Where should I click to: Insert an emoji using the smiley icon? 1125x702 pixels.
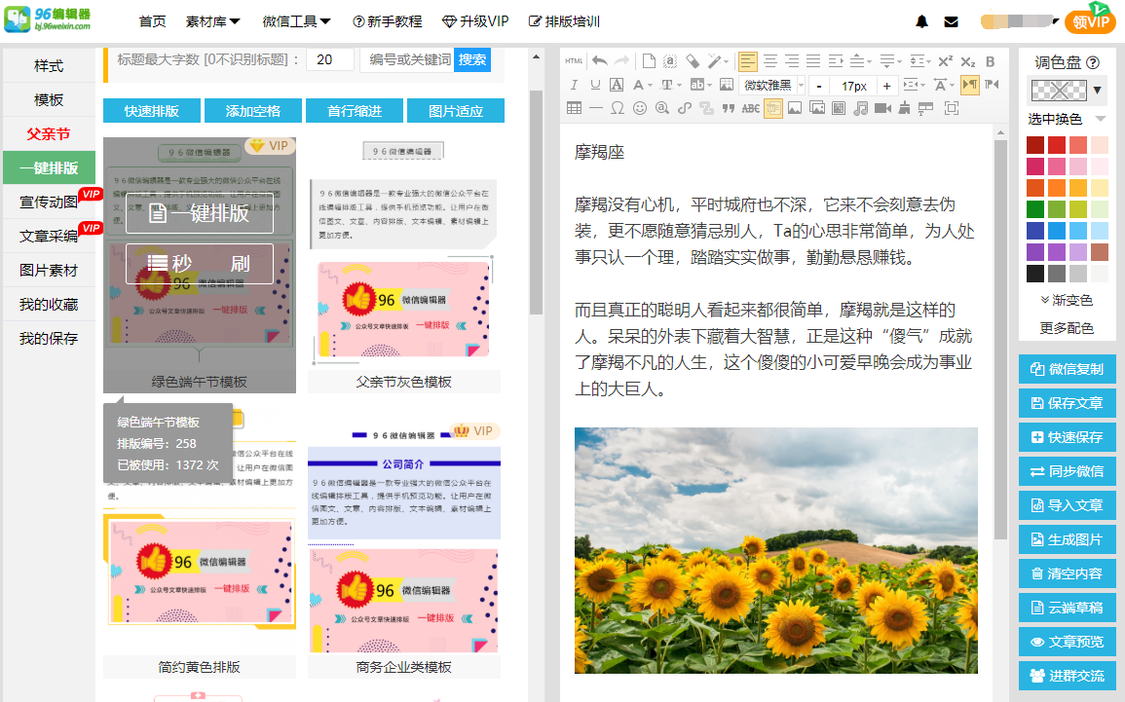[x=640, y=109]
